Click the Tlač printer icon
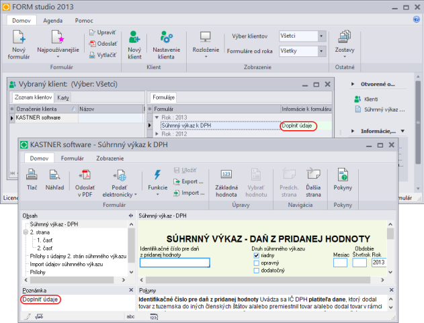 [x=32, y=175]
